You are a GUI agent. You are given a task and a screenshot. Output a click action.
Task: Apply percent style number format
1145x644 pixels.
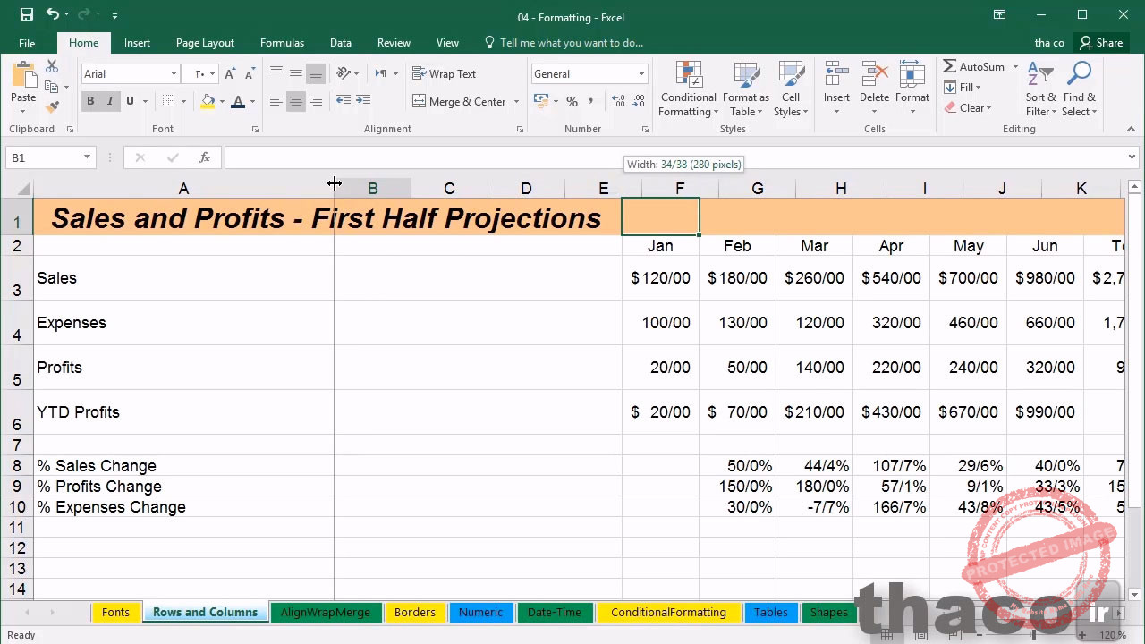pyautogui.click(x=572, y=102)
